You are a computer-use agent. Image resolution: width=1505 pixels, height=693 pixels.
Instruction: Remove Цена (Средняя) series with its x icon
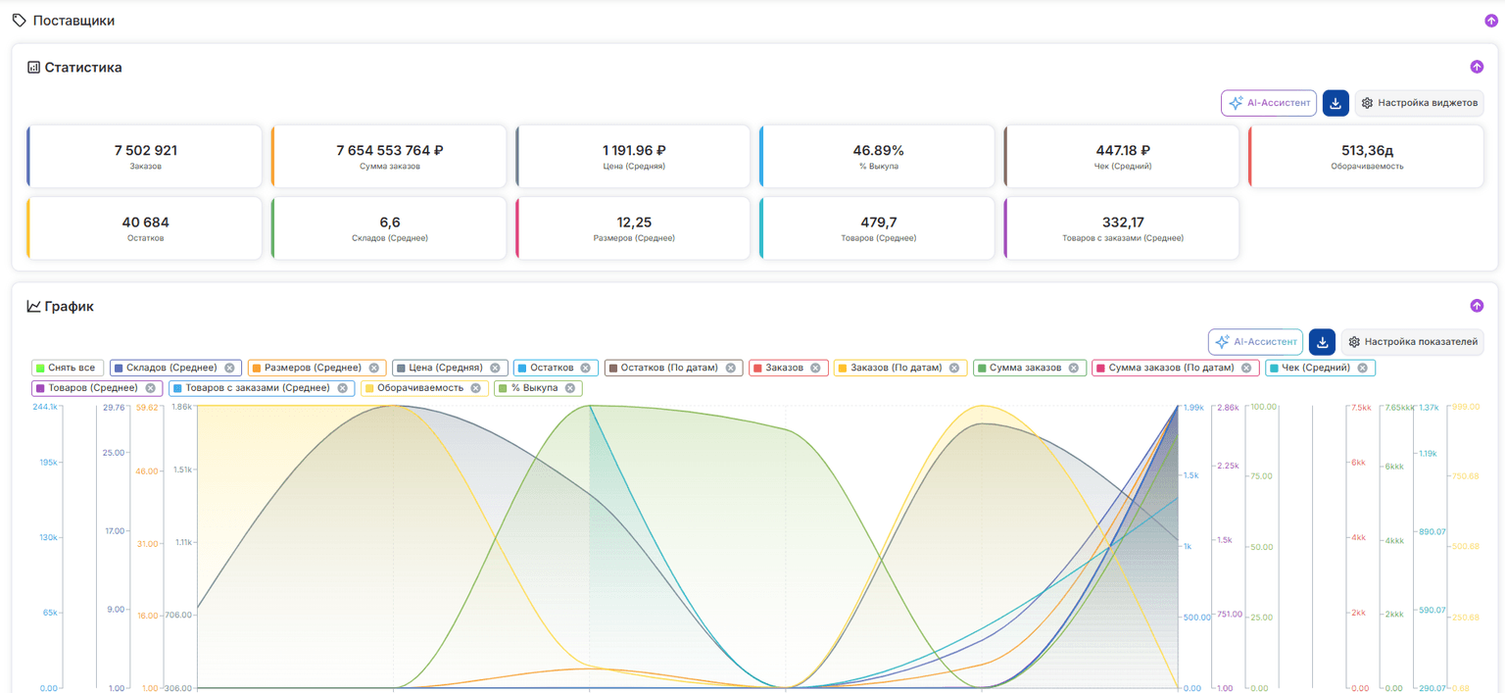[495, 369]
